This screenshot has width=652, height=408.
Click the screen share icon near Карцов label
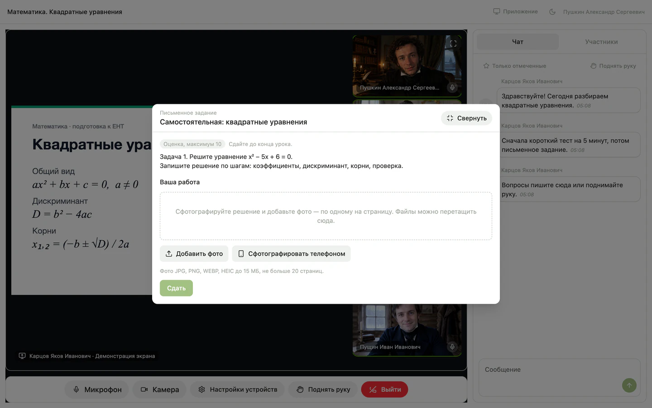(22, 356)
